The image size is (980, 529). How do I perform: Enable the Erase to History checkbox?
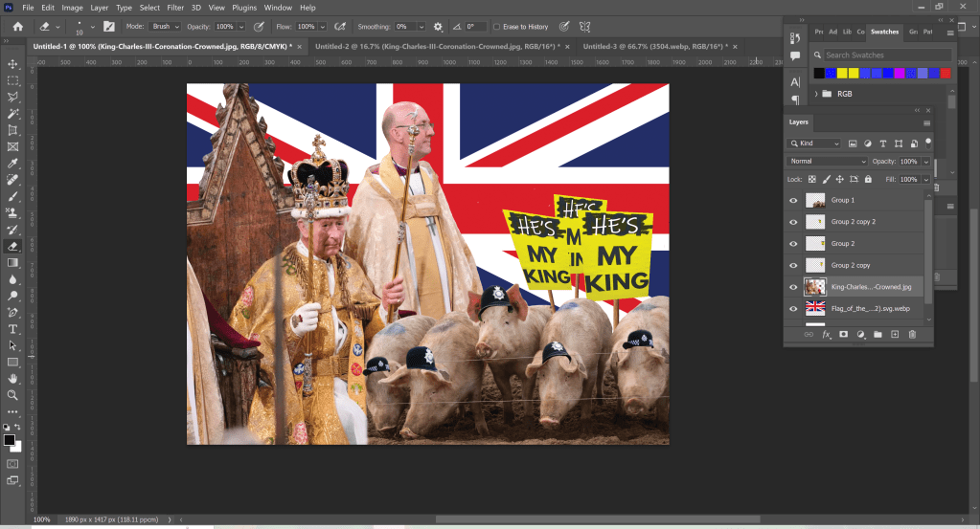point(499,27)
